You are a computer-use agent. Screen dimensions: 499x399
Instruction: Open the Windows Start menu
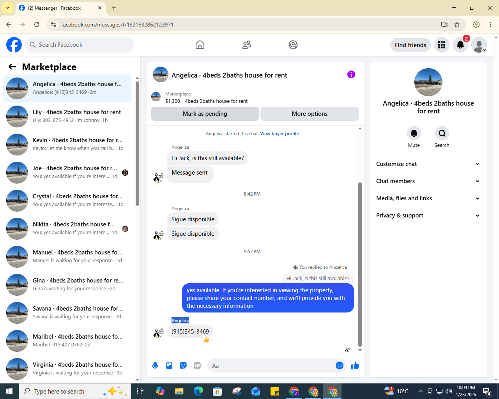pos(9,391)
